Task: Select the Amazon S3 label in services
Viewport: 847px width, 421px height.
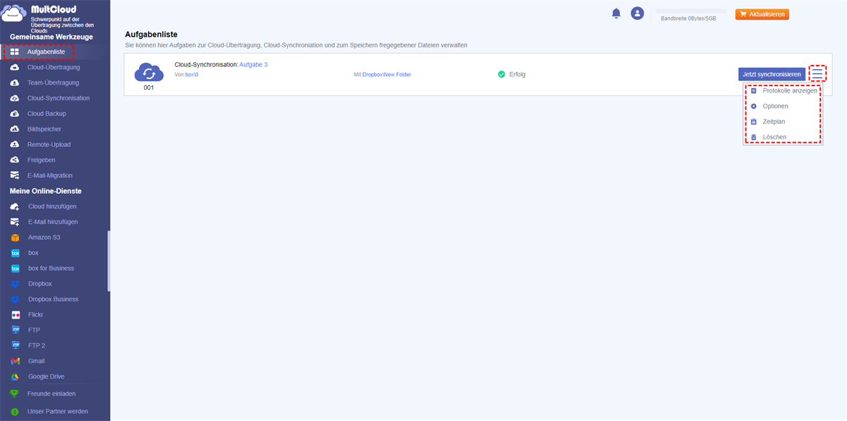Action: 44,237
